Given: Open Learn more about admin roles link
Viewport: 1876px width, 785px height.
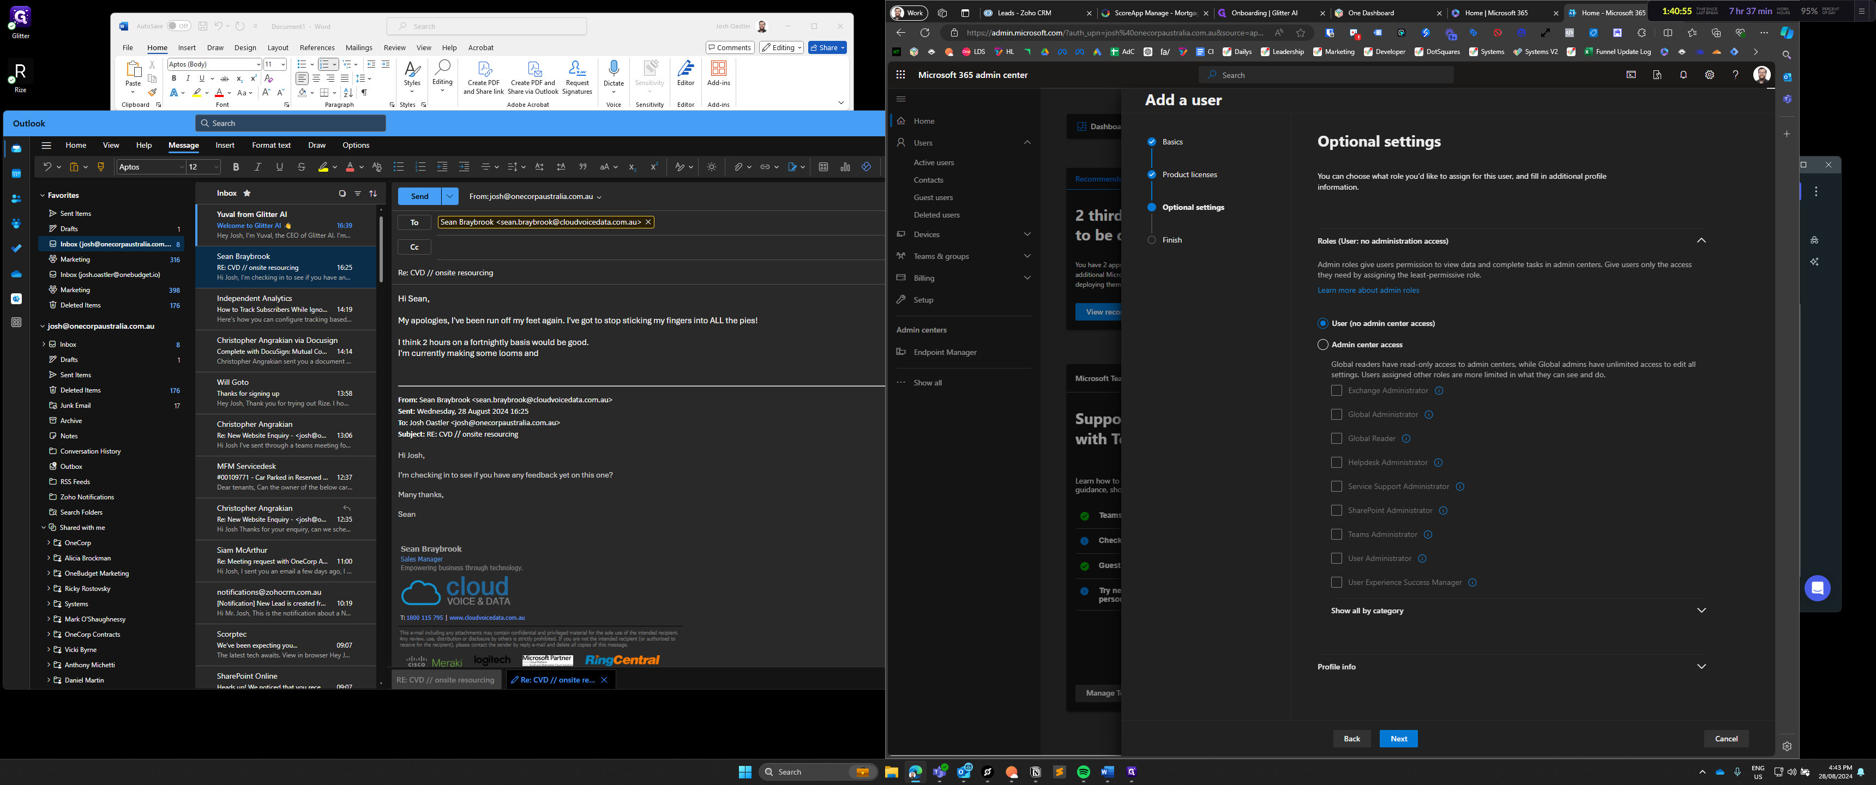Looking at the screenshot, I should tap(1368, 291).
